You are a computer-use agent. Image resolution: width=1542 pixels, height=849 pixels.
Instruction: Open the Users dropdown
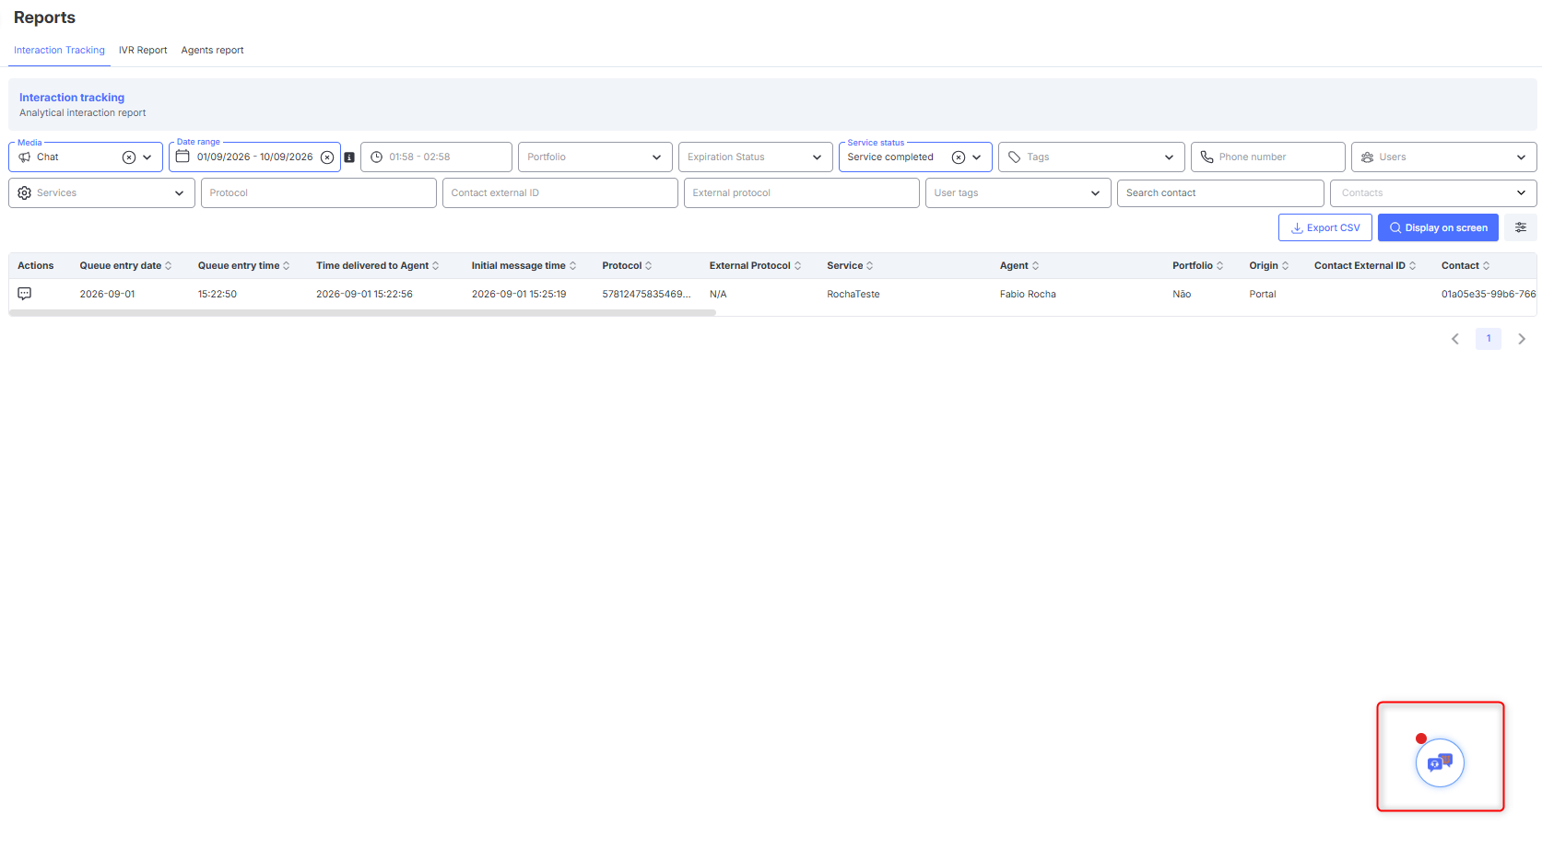(x=1443, y=157)
